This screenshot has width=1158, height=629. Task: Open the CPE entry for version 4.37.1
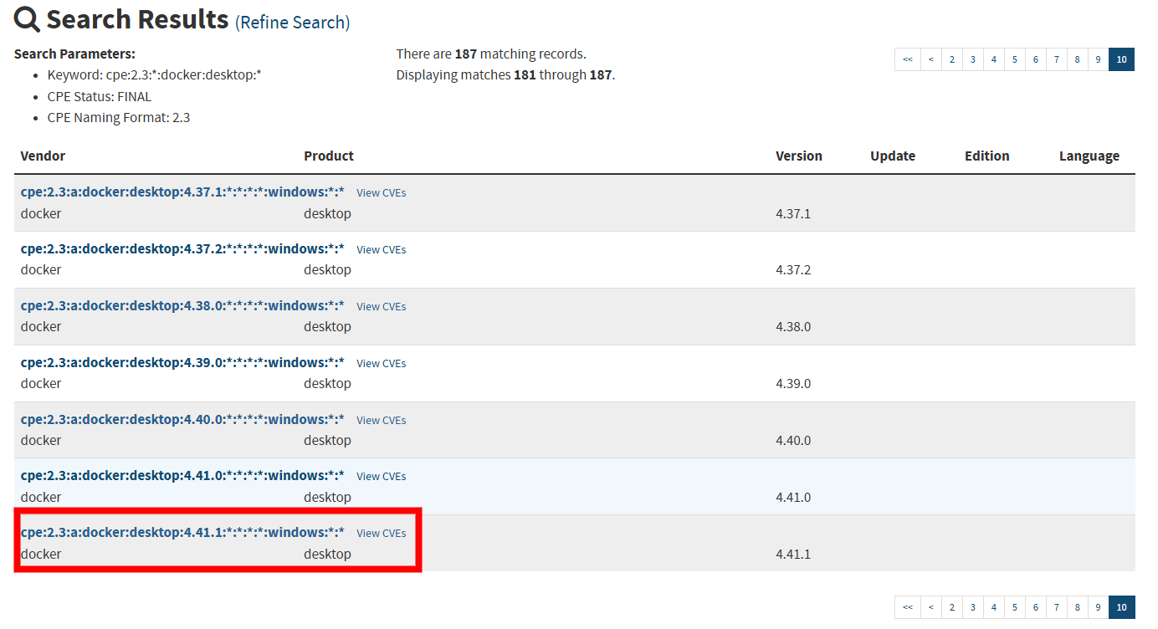point(182,192)
